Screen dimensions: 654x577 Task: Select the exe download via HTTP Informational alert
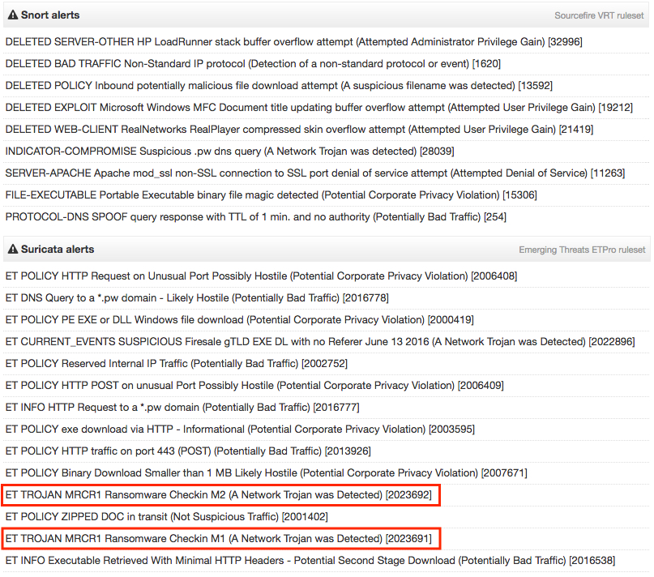(x=240, y=429)
